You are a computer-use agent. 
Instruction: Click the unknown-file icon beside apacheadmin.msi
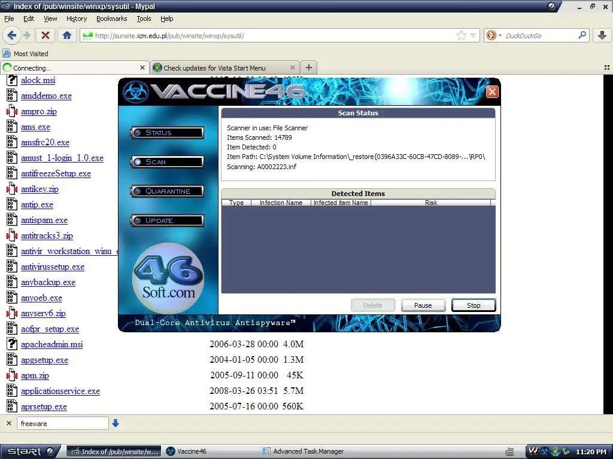coord(12,344)
